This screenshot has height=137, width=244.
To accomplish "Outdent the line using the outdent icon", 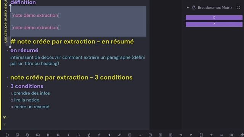I will 170,135.
